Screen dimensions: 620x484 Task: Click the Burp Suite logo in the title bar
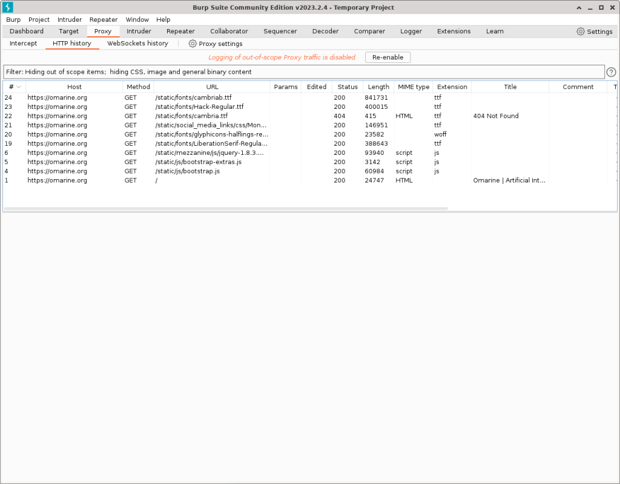8,7
